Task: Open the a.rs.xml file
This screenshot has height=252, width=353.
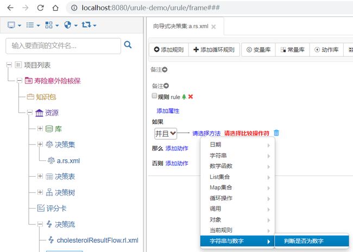Action: (68, 161)
